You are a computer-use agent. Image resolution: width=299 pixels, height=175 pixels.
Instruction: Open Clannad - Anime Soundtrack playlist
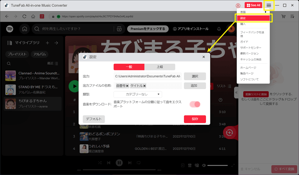(x=33, y=76)
